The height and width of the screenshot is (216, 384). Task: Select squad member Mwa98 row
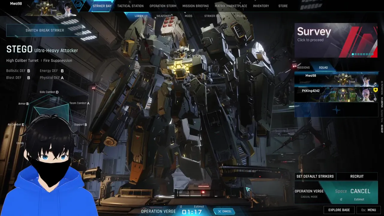click(x=336, y=79)
